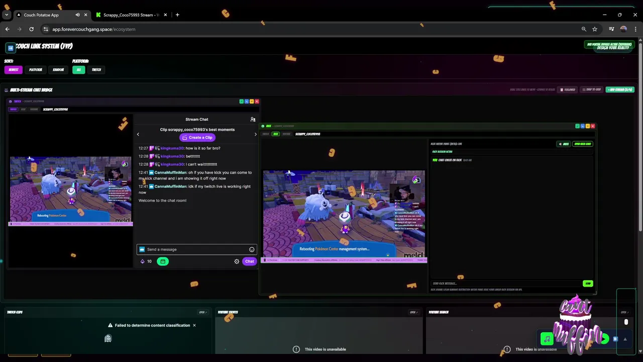Click the right chevron in Stream Chat banner
Screen dimensions: 643x362
255,134
